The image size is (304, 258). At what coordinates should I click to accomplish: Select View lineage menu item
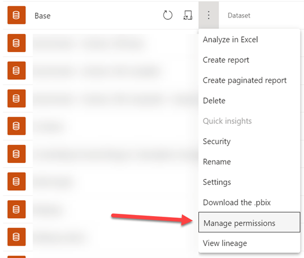(x=225, y=243)
